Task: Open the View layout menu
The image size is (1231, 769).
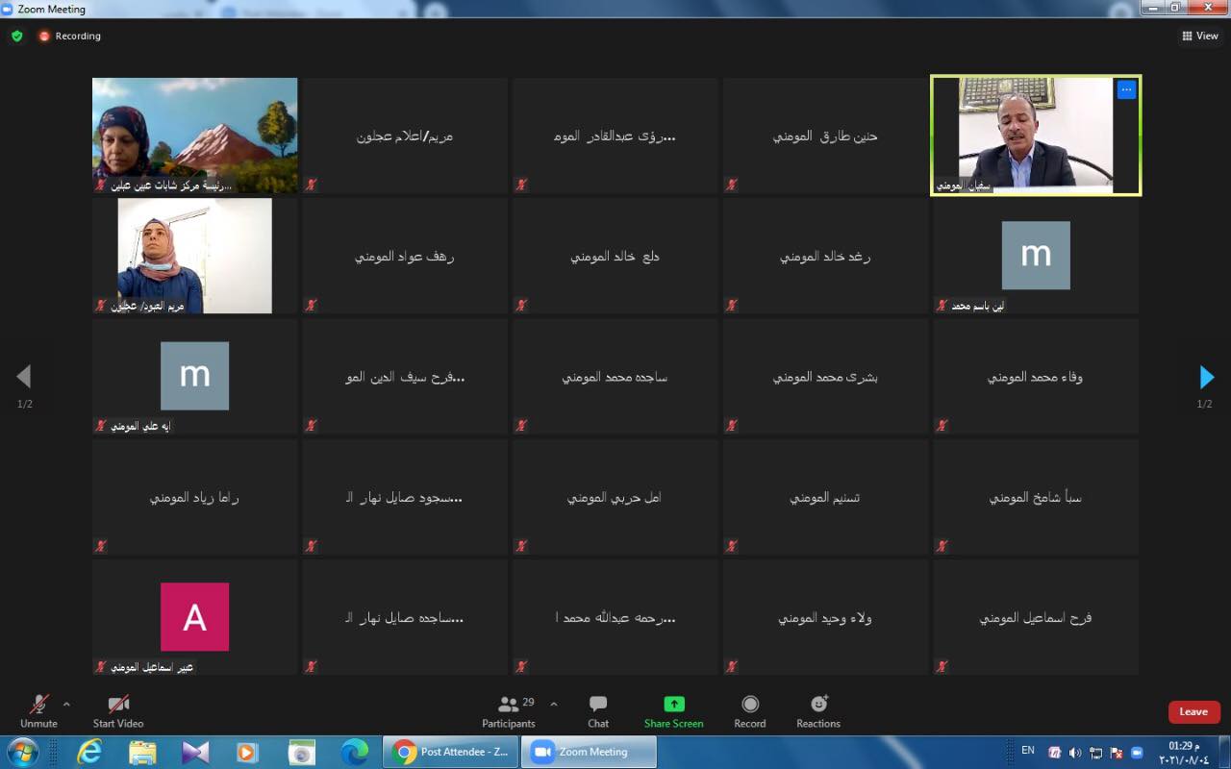Action: [1199, 36]
